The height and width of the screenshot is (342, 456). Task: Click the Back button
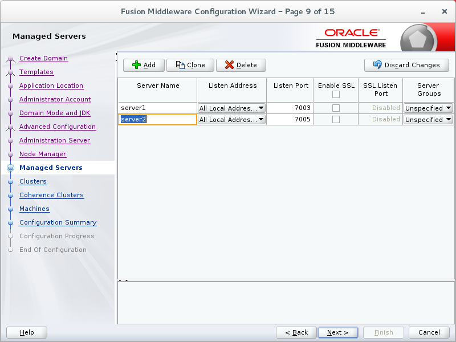296,332
